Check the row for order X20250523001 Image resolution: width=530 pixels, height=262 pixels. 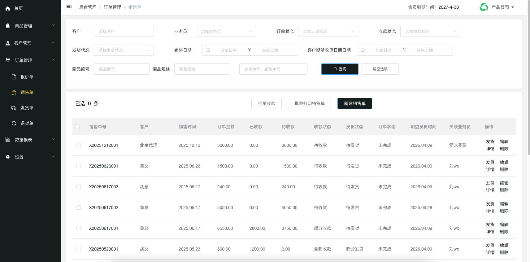(79, 249)
